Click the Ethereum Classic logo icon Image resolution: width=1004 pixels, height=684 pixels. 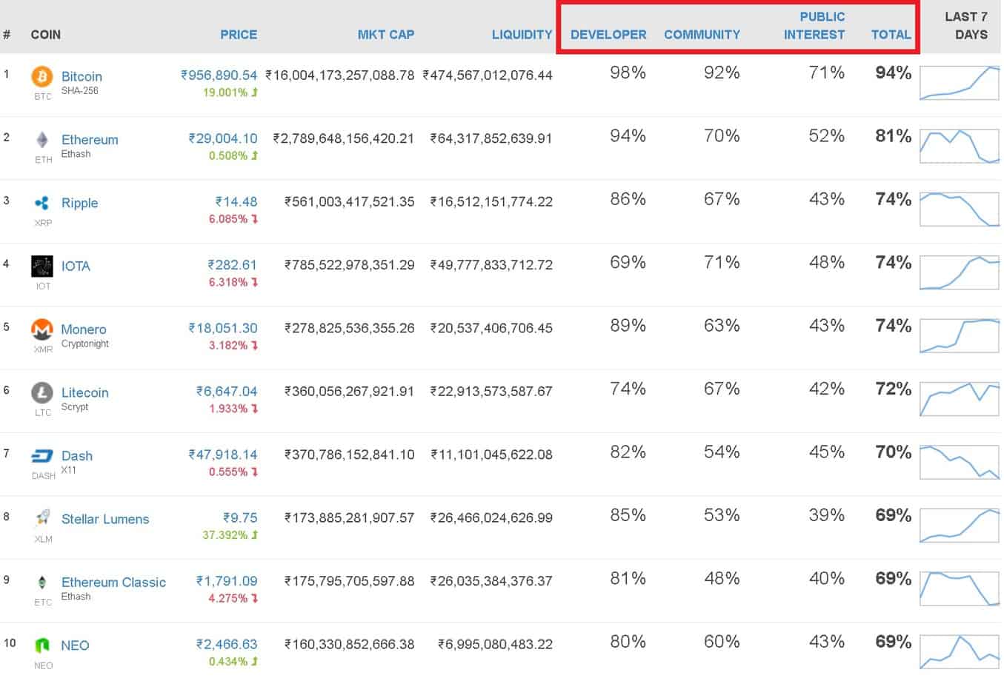pyautogui.click(x=42, y=583)
